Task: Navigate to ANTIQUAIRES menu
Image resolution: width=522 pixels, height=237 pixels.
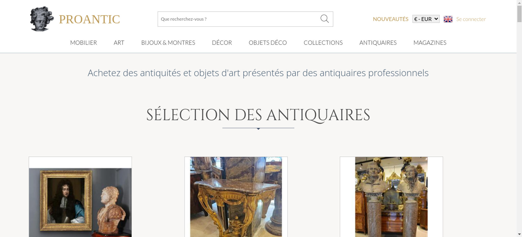Action: [378, 43]
